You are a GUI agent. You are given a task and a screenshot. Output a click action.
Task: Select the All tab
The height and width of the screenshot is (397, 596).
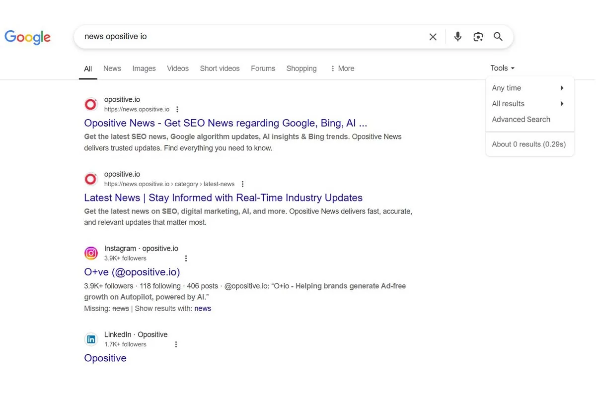click(88, 69)
